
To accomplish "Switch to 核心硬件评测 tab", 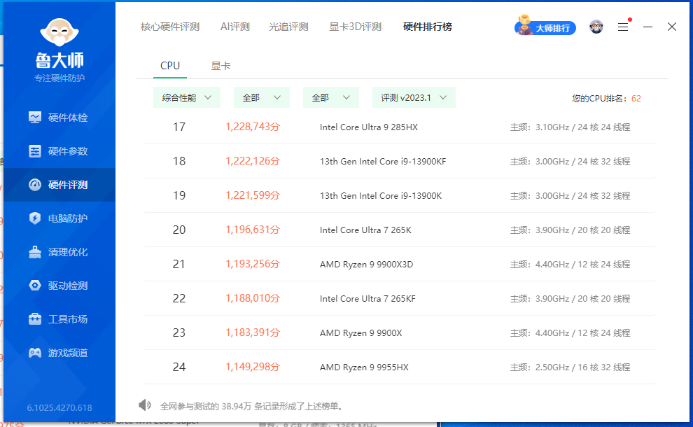I will coord(170,27).
